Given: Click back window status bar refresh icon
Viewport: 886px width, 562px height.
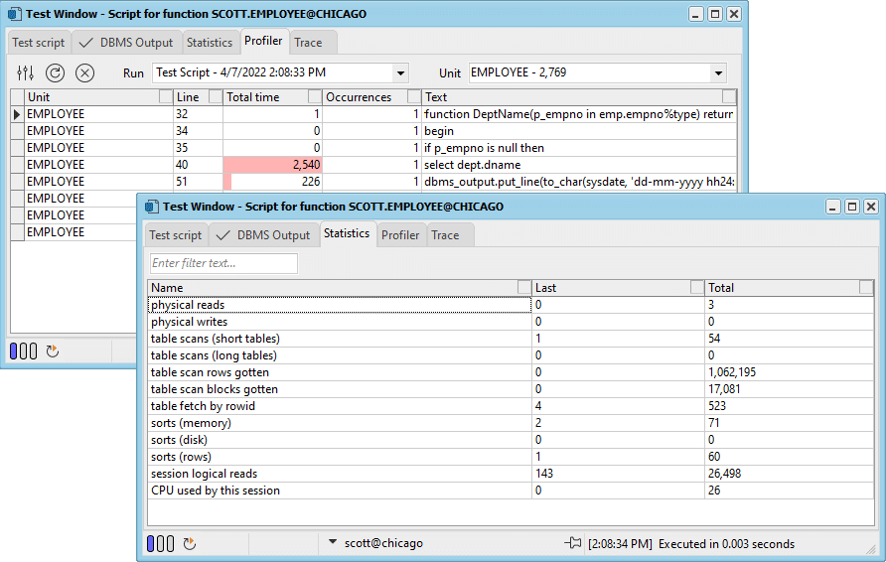Looking at the screenshot, I should tap(53, 351).
